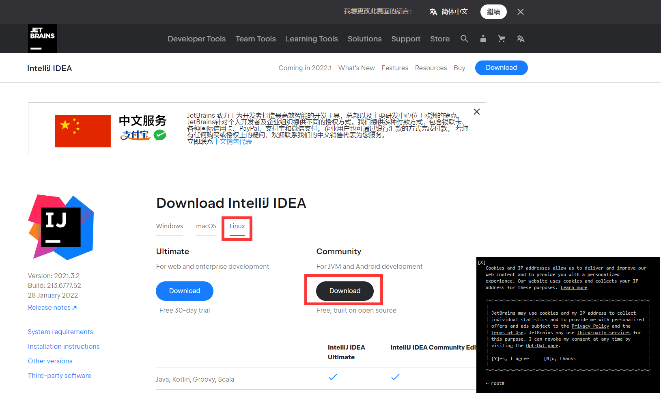Click 'Free 30-day trial' text
The width and height of the screenshot is (661, 393).
tap(185, 310)
